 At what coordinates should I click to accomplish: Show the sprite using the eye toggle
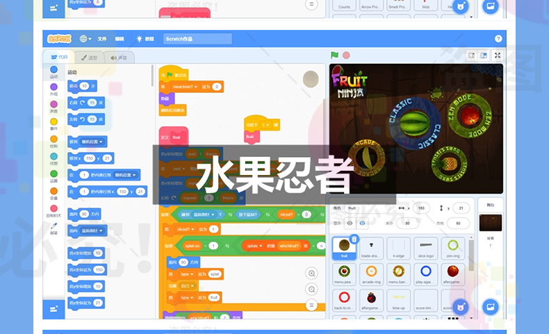coord(350,223)
